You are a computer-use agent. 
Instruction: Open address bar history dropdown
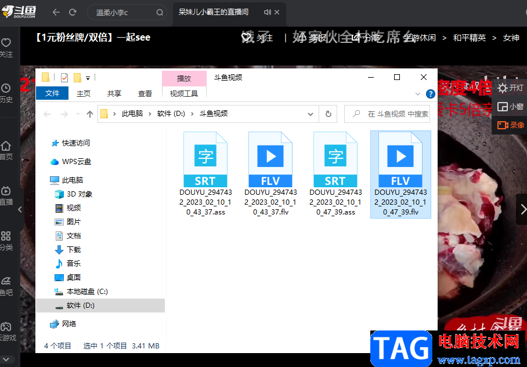click(311, 114)
